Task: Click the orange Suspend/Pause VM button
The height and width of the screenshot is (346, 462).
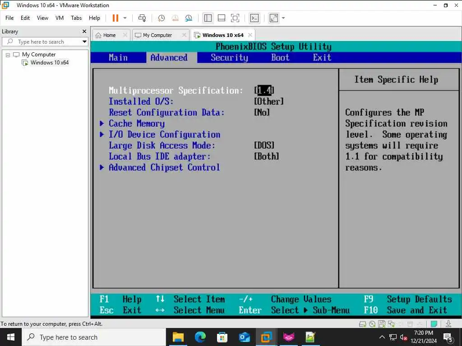Action: [115, 18]
